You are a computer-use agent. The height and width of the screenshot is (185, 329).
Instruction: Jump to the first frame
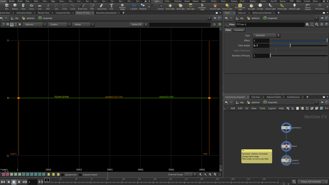tap(3, 182)
